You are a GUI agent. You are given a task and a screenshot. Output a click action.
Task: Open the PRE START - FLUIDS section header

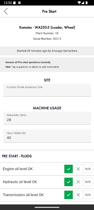17,156
